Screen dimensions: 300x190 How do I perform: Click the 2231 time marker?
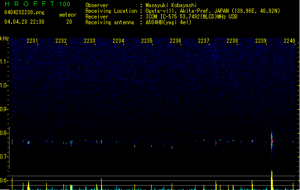point(32,41)
